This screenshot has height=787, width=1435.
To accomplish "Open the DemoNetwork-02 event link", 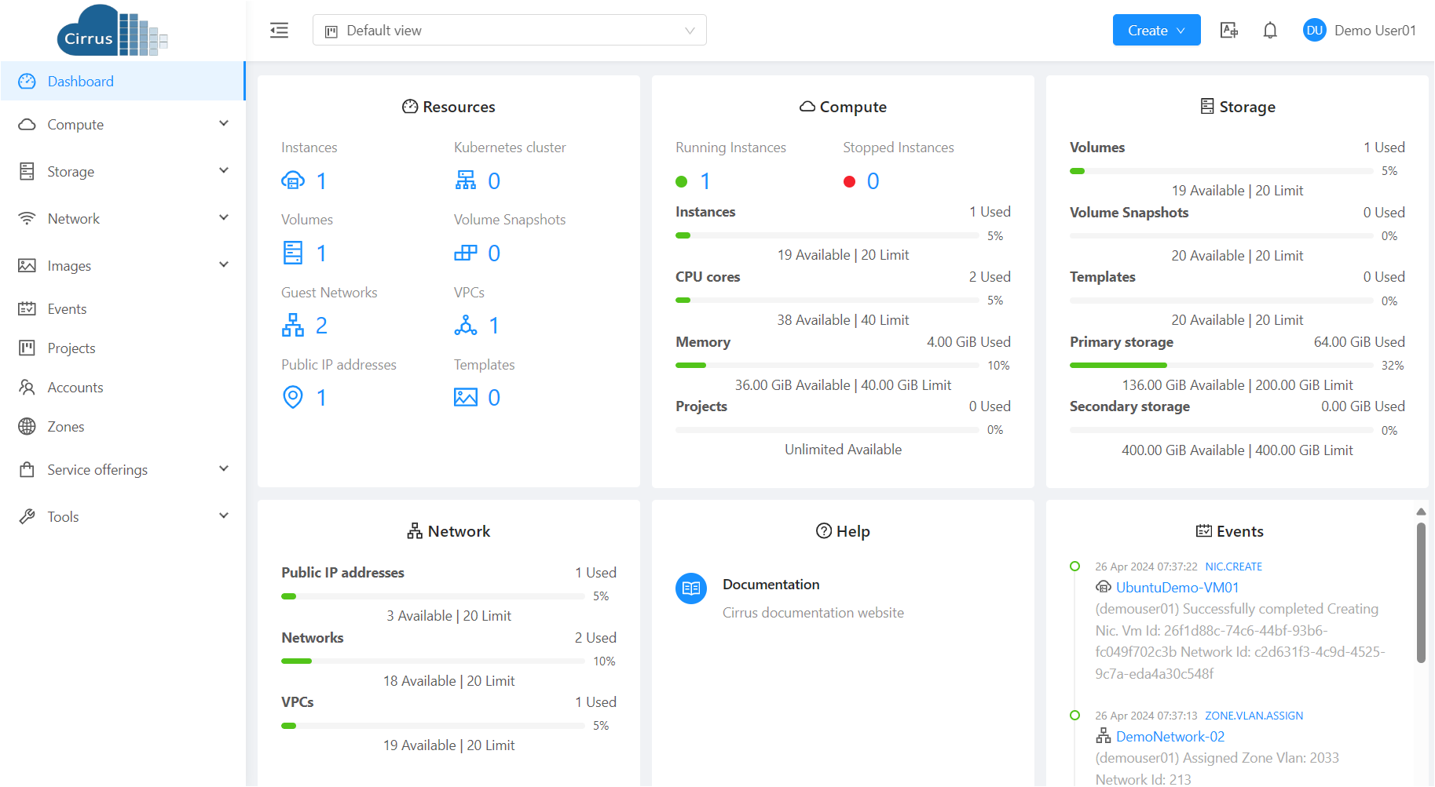I will point(1170,737).
